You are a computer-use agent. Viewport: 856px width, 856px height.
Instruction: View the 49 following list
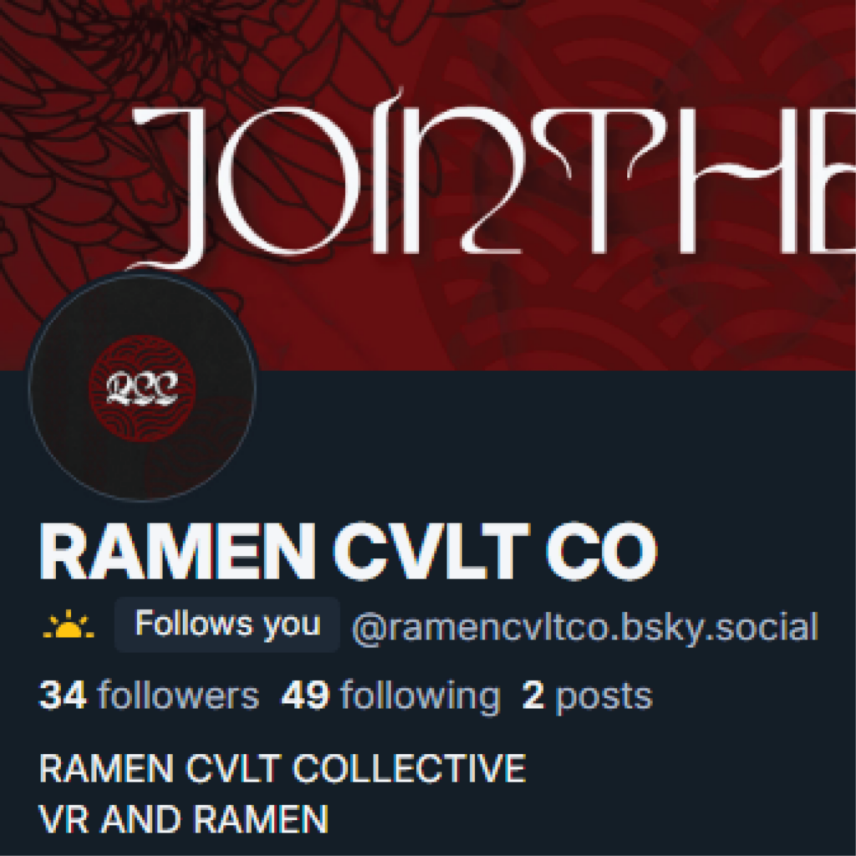[391, 695]
